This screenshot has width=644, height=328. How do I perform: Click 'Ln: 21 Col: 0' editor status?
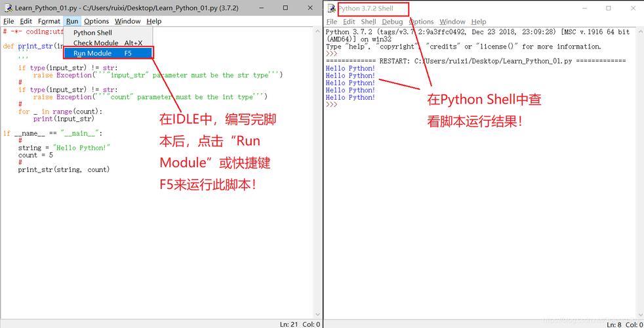(x=300, y=324)
